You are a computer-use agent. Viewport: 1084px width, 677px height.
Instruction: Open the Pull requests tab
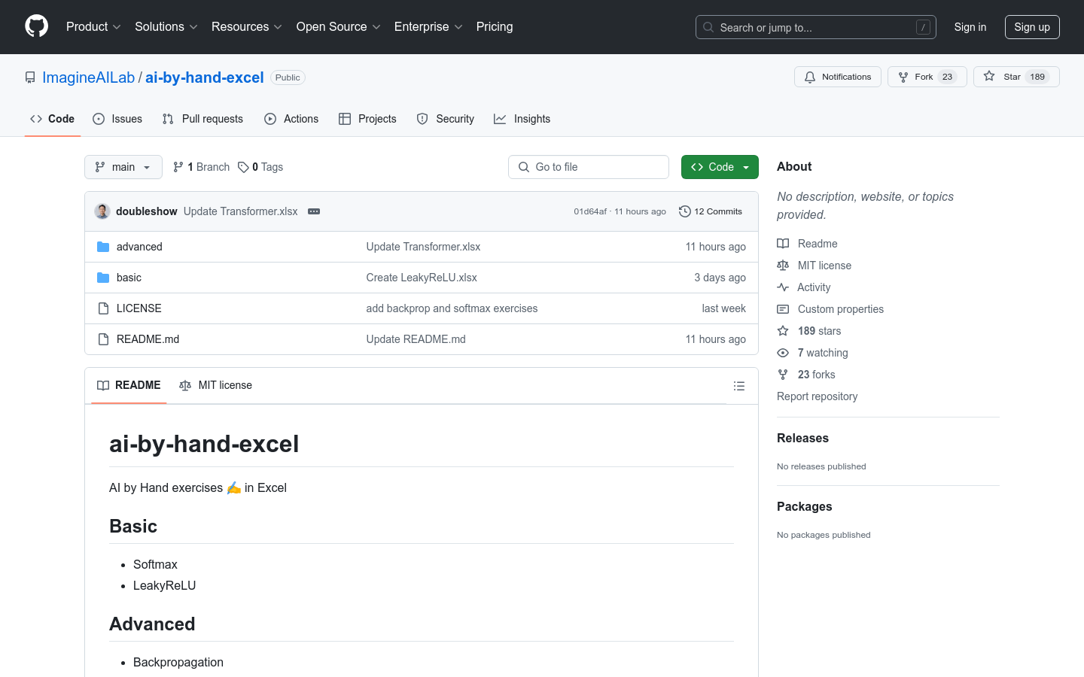(202, 119)
